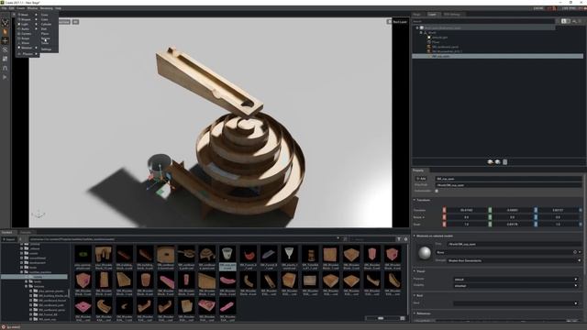Switch to the Console tab
587x330 pixels.
[26, 232]
